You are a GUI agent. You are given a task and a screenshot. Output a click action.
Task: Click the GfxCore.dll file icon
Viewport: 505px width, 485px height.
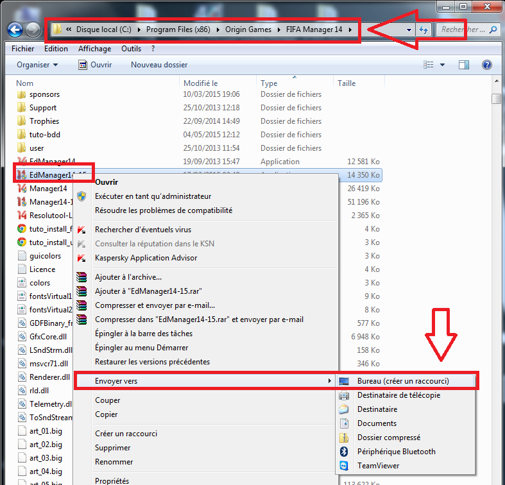(22, 337)
